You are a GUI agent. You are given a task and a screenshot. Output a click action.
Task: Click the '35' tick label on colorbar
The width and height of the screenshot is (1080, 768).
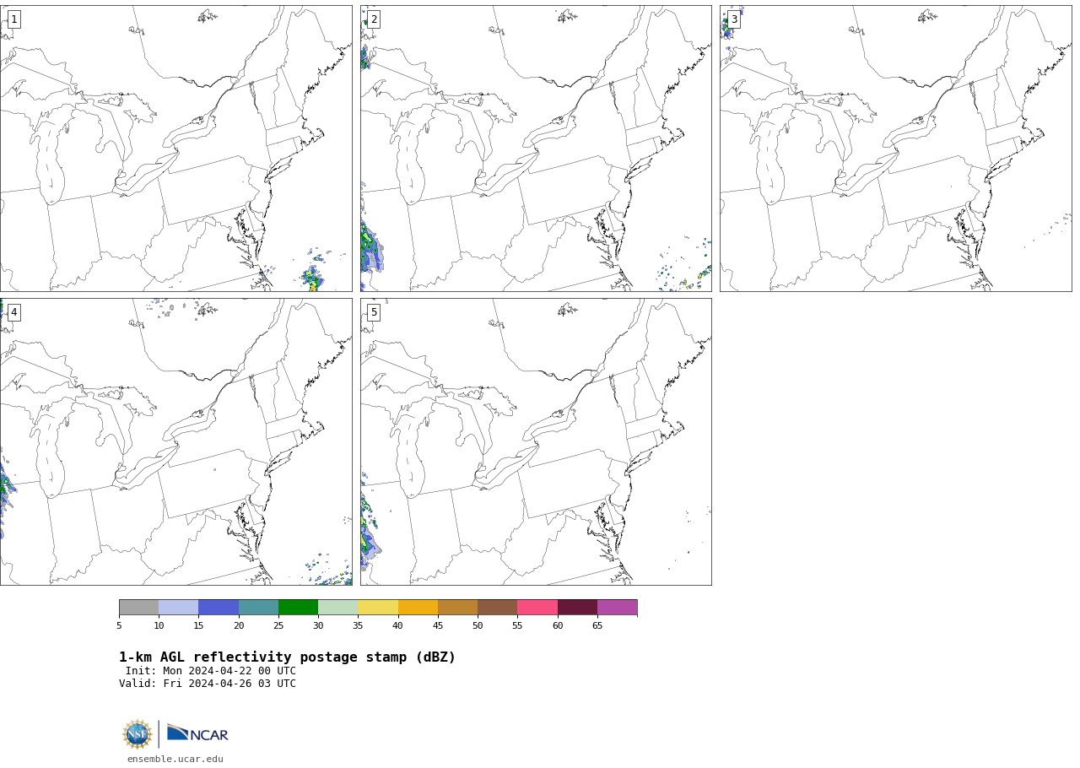click(358, 625)
